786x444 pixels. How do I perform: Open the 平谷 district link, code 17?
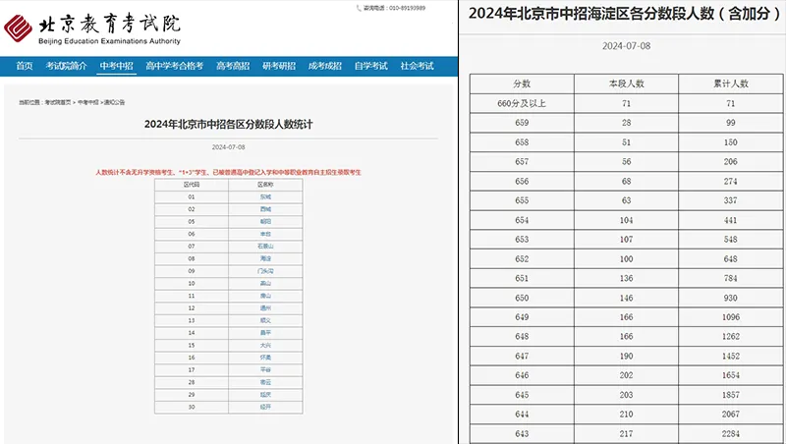click(x=265, y=369)
